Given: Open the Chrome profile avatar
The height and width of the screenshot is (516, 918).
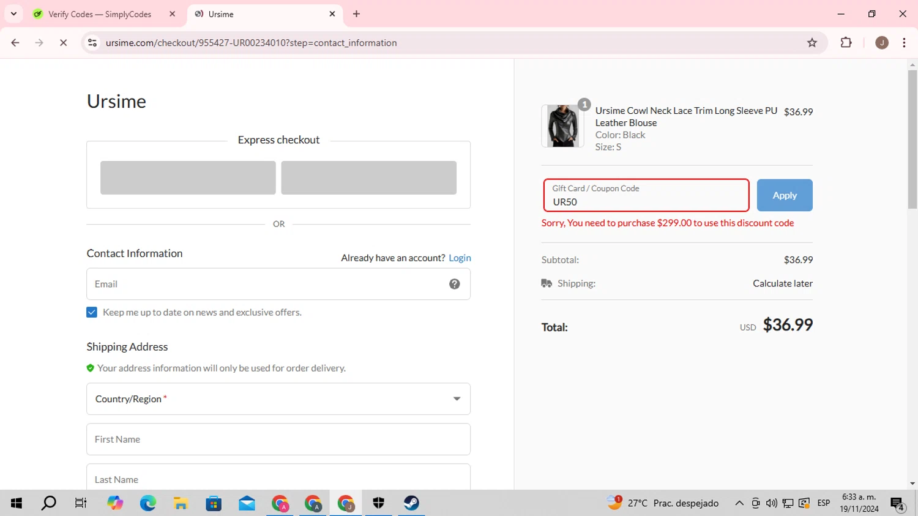Looking at the screenshot, I should (882, 43).
